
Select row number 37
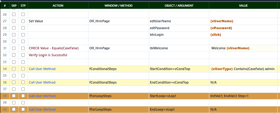[x=5, y=89]
